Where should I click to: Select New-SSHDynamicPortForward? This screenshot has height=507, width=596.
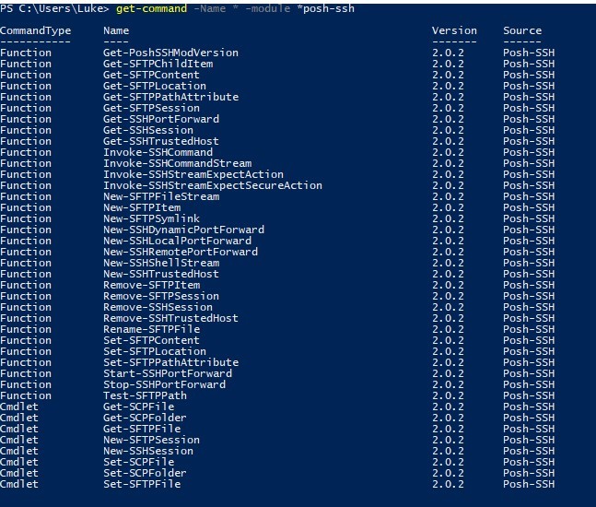183,230
